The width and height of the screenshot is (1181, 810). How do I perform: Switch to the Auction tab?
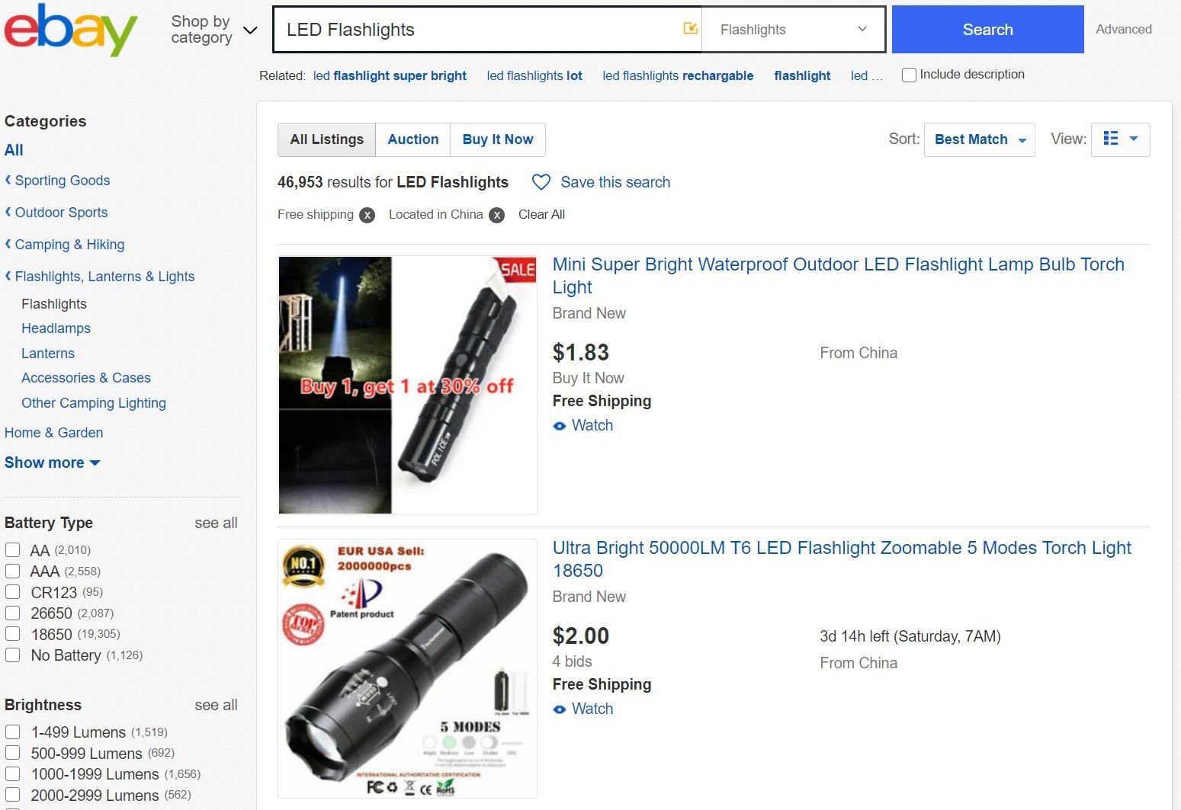412,139
